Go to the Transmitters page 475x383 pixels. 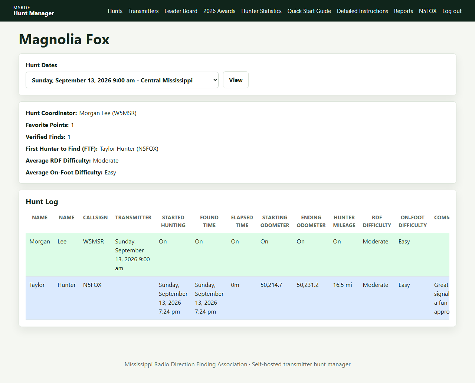[x=143, y=11]
